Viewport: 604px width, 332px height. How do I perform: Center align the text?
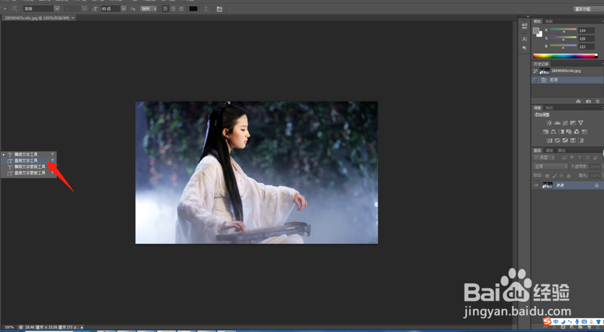coord(173,8)
